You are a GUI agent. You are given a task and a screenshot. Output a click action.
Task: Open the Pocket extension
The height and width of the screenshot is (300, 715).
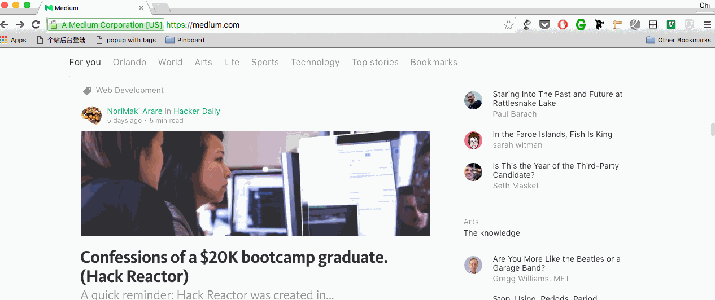pyautogui.click(x=544, y=25)
